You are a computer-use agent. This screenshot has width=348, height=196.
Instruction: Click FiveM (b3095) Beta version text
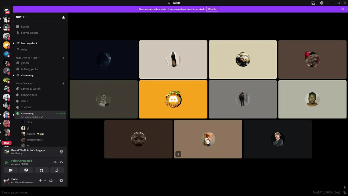327,192
